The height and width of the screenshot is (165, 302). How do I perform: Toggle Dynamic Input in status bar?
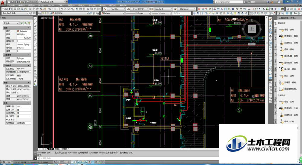tap(86, 162)
